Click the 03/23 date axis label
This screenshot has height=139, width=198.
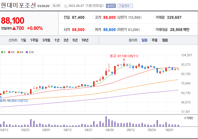click(x=25, y=130)
